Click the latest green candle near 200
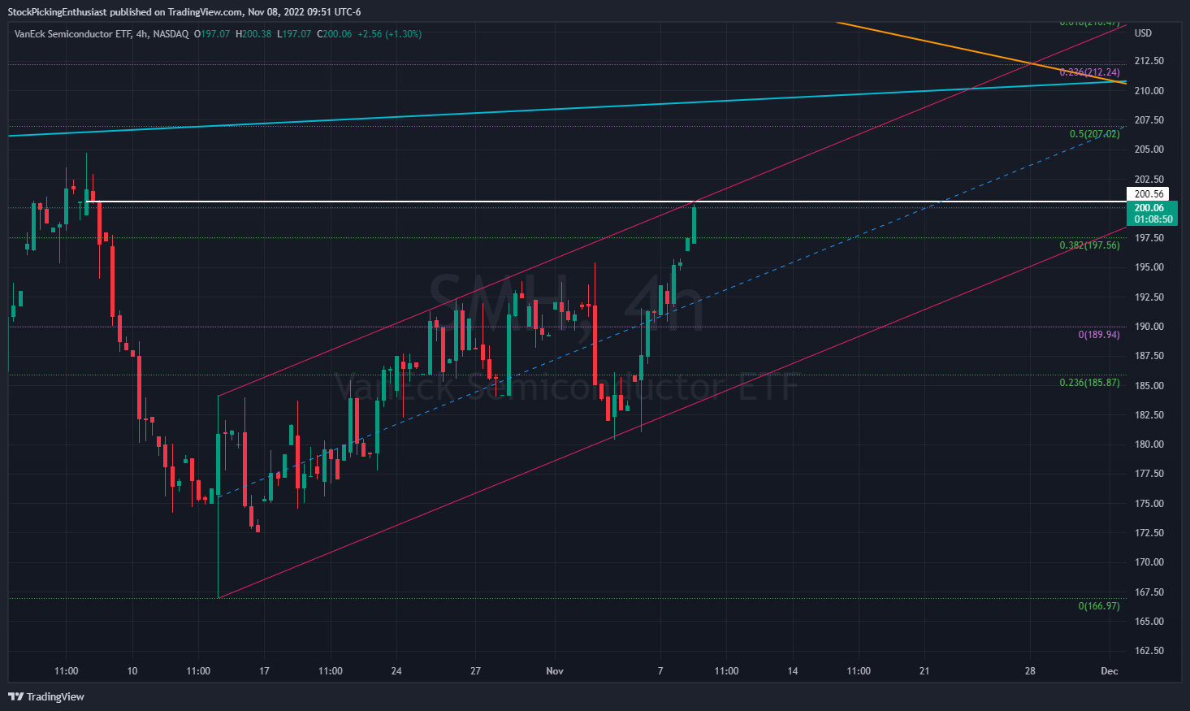This screenshot has height=711, width=1190. [x=694, y=225]
